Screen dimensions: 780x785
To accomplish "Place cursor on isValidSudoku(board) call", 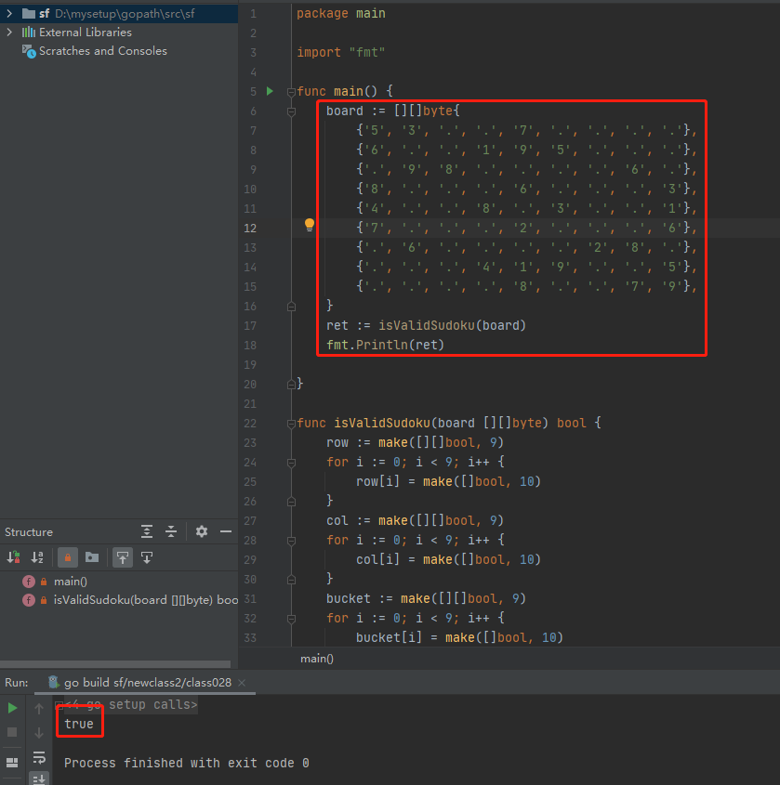I will [452, 325].
